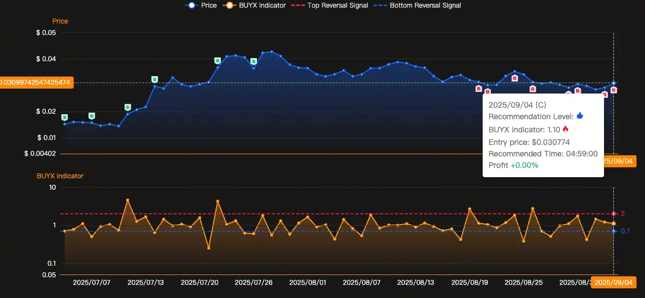Image resolution: width=645 pixels, height=298 pixels.
Task: Click the '$ 0.02' price axis label
Action: [46, 112]
